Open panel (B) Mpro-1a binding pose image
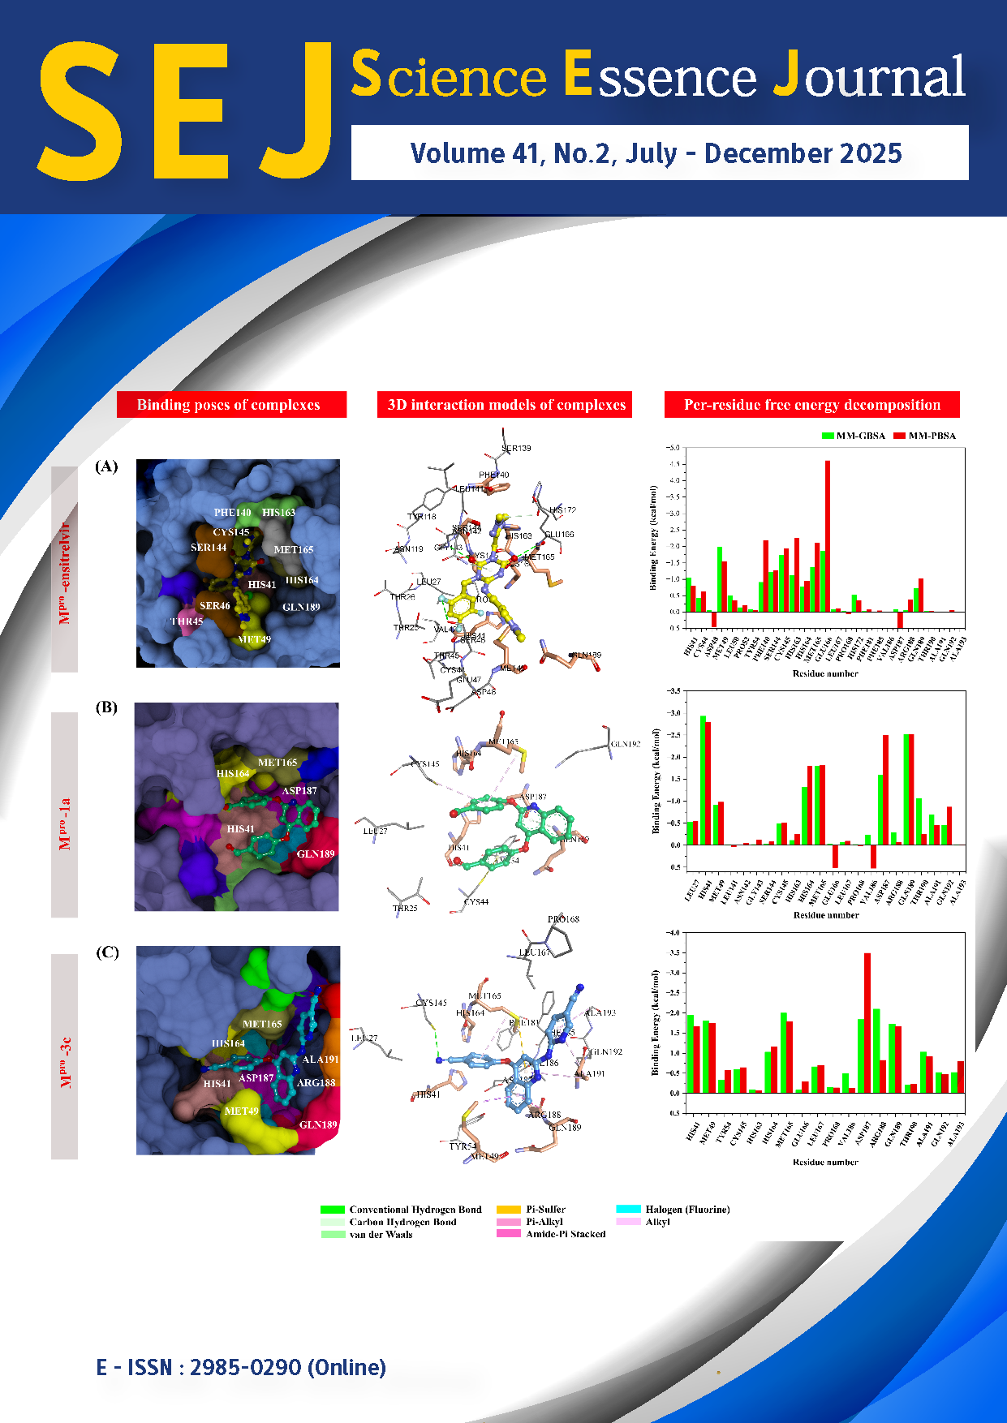The image size is (1007, 1423). pos(236,806)
